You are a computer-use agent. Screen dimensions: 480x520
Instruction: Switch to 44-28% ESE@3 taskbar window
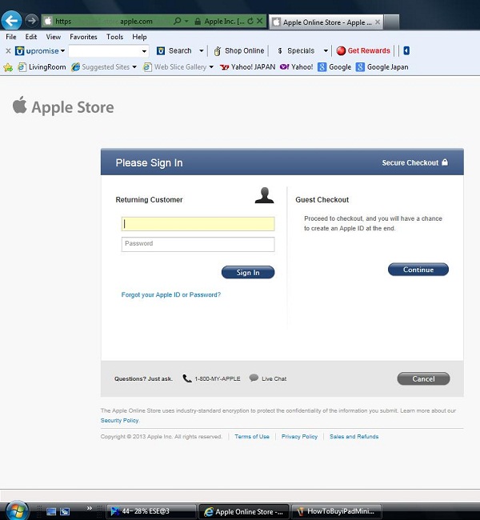click(x=151, y=511)
